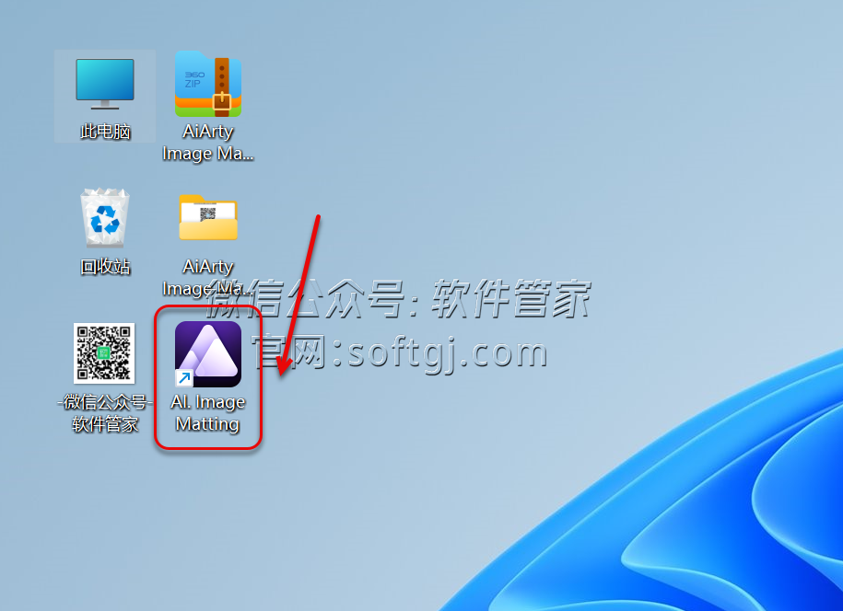Image resolution: width=843 pixels, height=611 pixels.
Task: Click the label under the 360 ZIP icon
Action: pyautogui.click(x=208, y=143)
